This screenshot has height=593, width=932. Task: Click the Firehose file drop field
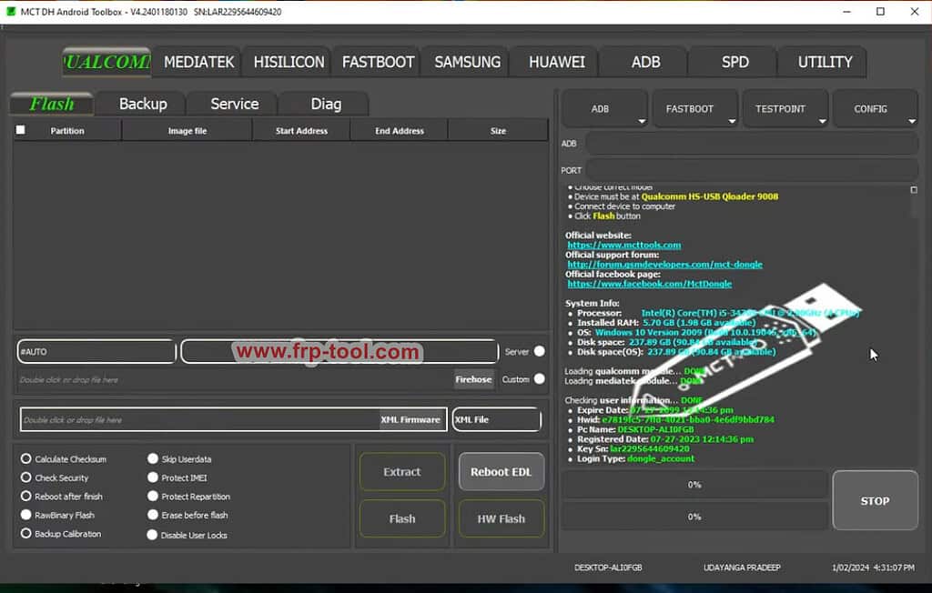pyautogui.click(x=235, y=379)
